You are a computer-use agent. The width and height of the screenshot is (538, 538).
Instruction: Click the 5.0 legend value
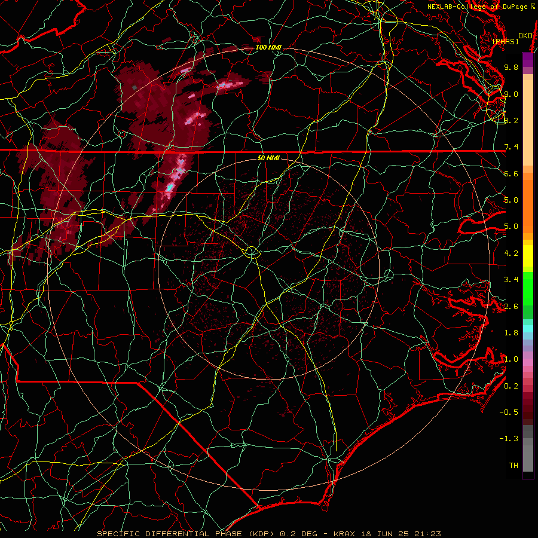(511, 227)
